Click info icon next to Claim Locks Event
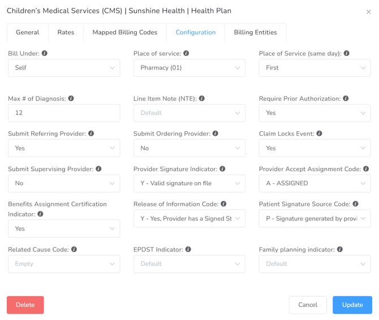 point(319,134)
